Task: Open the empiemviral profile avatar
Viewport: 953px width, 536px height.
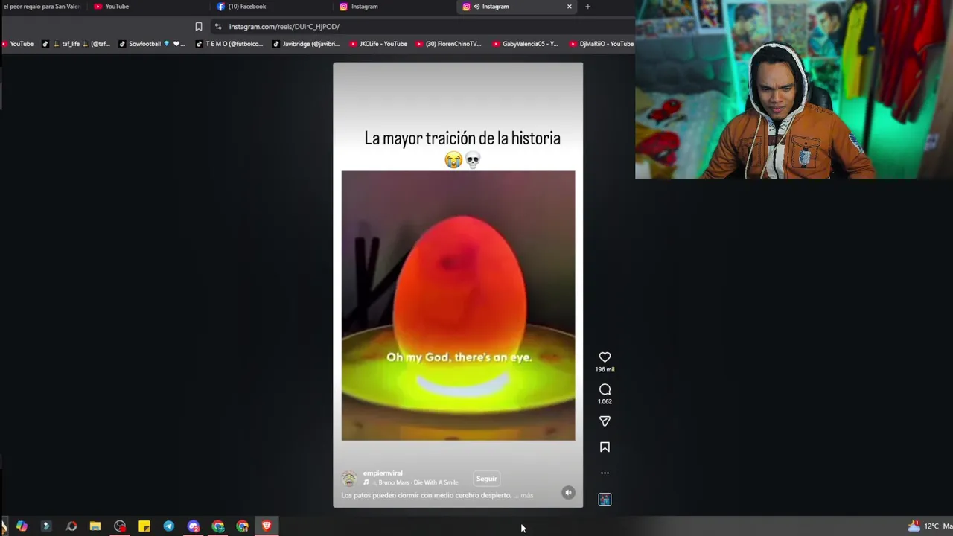Action: [349, 479]
